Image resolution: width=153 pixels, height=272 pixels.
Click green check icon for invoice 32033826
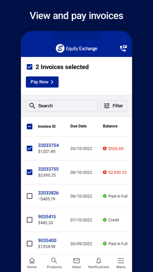tap(105, 196)
